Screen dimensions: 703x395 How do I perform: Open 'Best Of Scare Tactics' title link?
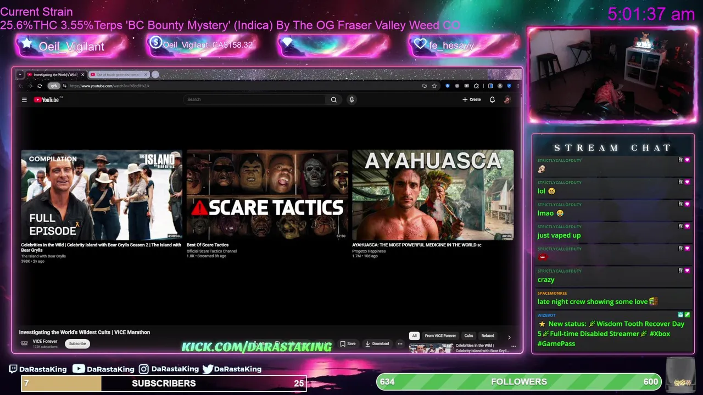pyautogui.click(x=208, y=245)
